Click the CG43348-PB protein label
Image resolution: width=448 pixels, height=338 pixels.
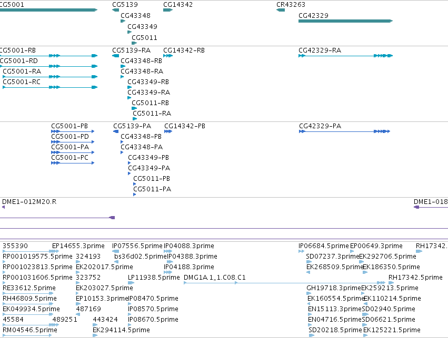pos(141,137)
